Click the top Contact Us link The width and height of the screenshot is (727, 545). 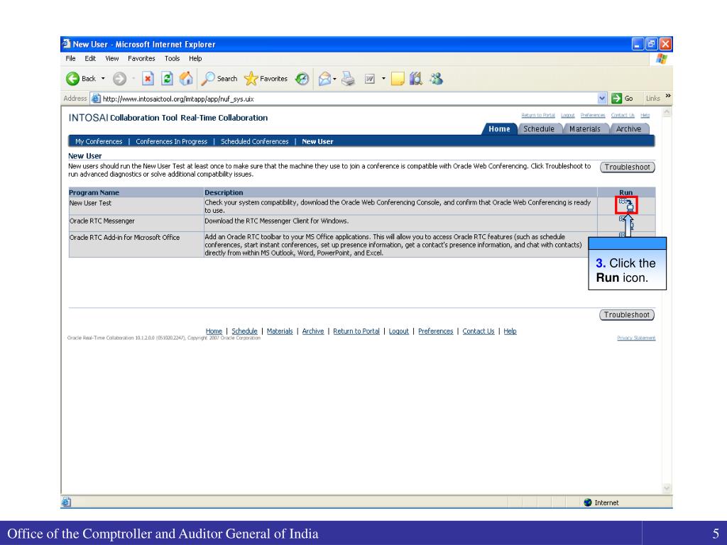623,115
